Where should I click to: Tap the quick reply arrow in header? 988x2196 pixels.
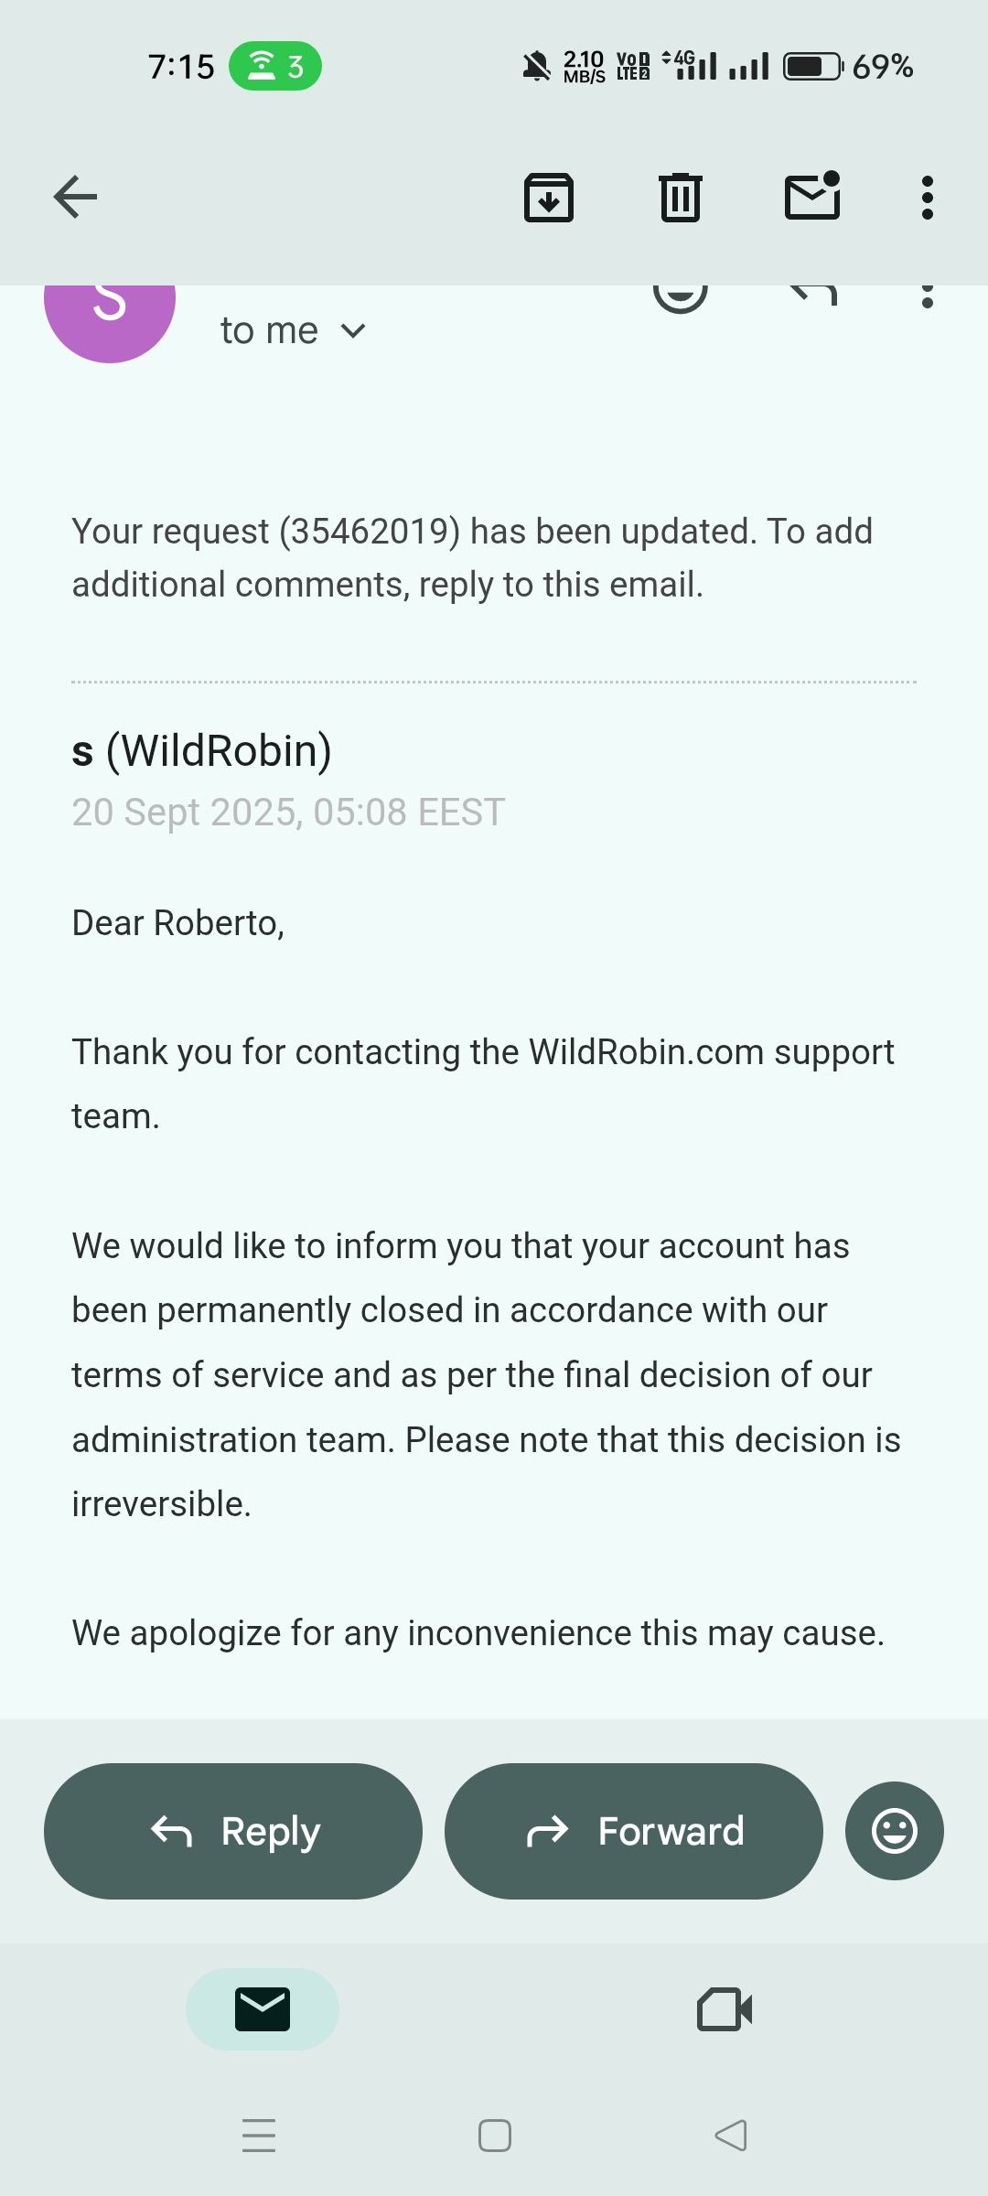812,294
